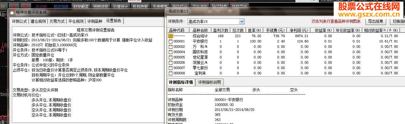Click the clipboard icon beside 000006
405x124 pixels.
pos(171,62)
